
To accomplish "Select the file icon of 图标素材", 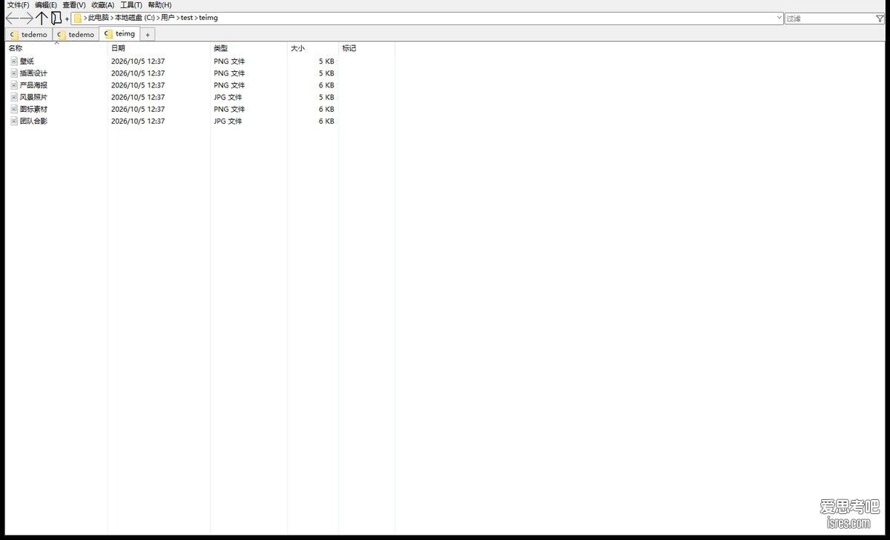I will tap(14, 109).
